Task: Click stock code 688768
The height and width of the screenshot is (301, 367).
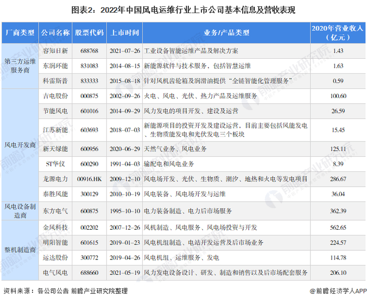Action: click(x=89, y=51)
